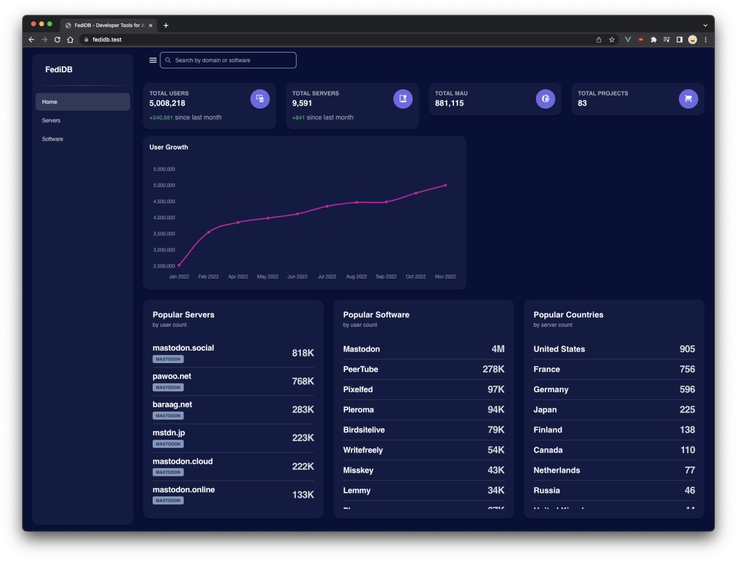737x561 pixels.
Task: Open the Extensions puzzle menu
Action: 653,39
